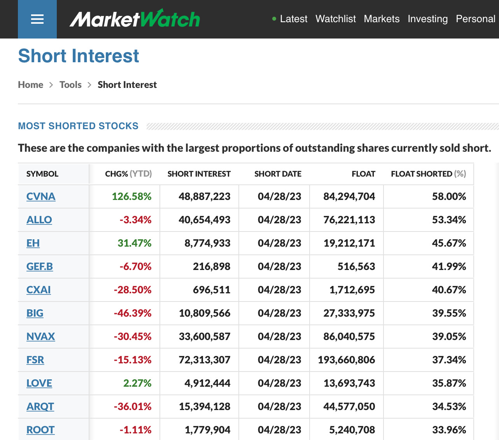View details for ALLO stock
Viewport: 499px width, 440px height.
coord(39,220)
